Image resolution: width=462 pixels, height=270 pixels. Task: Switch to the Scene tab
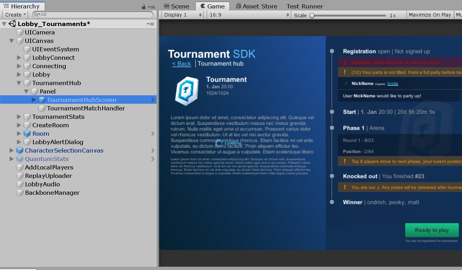coord(176,6)
